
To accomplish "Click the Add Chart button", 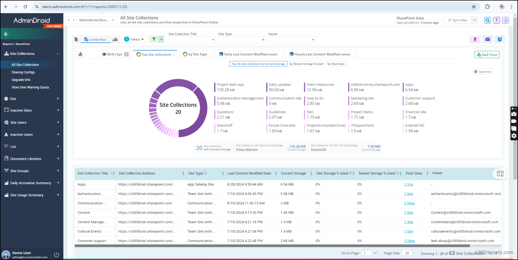I will point(487,54).
